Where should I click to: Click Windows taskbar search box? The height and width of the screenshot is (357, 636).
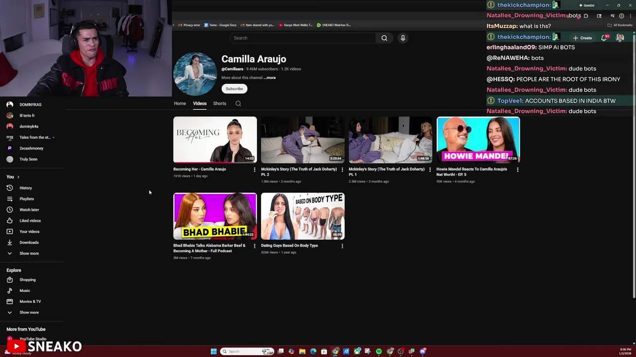(247, 352)
